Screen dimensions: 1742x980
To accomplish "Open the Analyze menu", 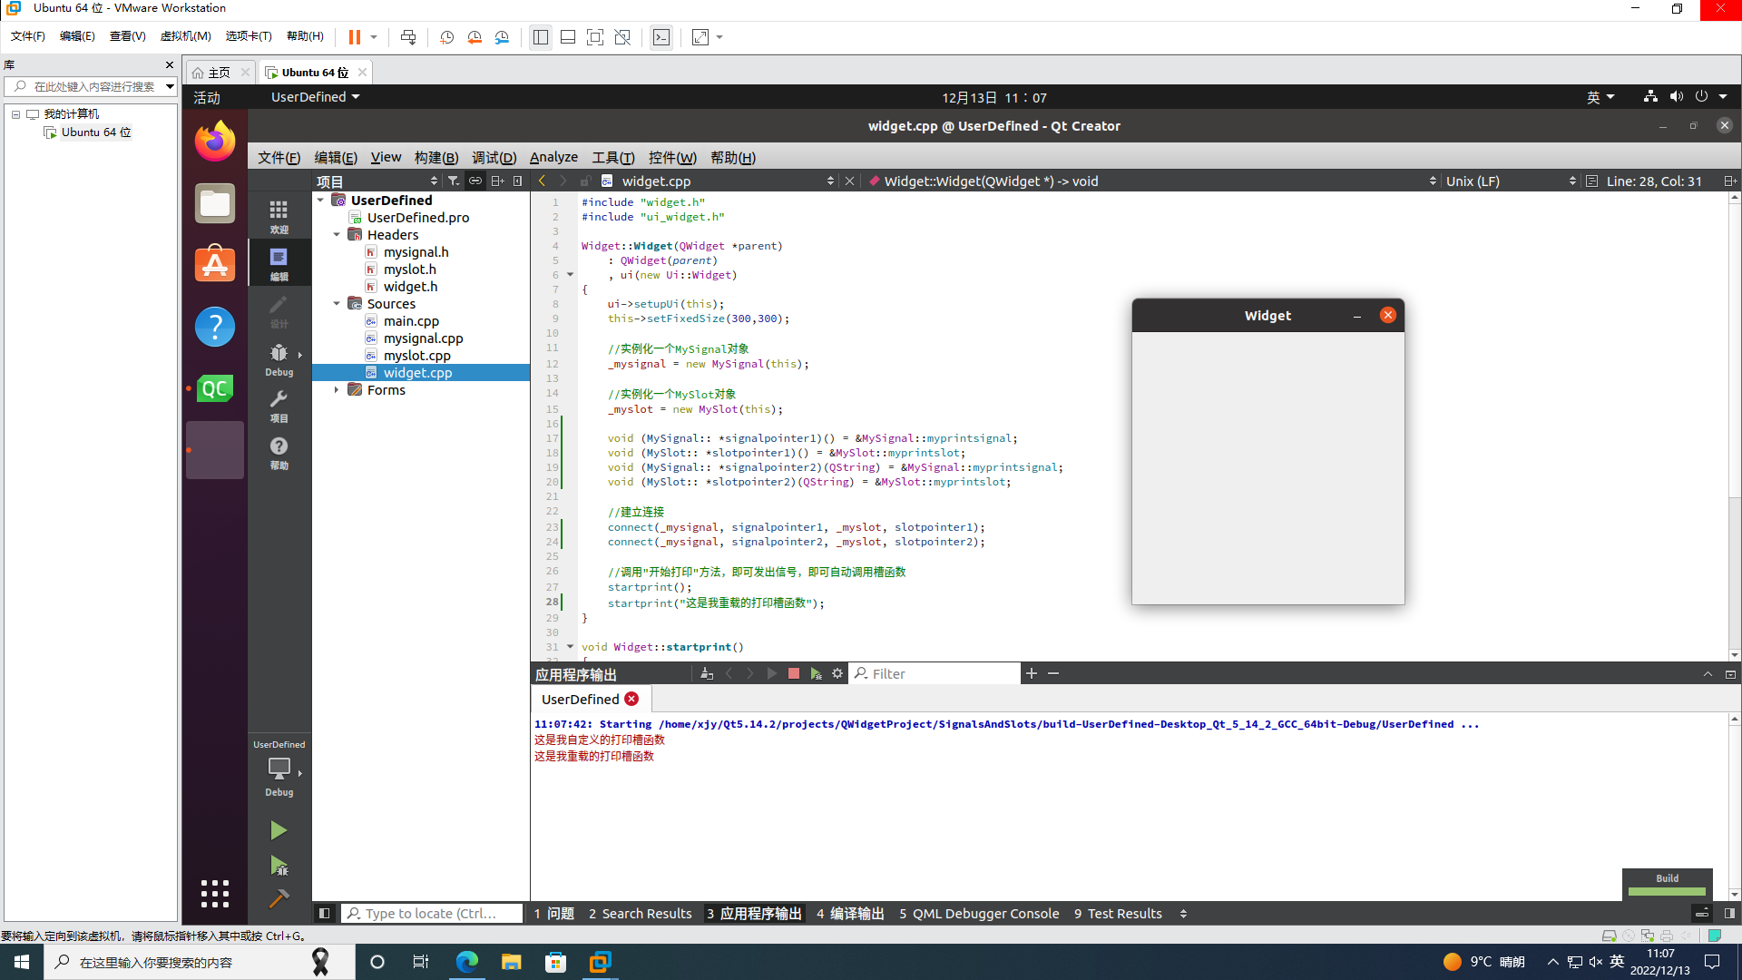I will click(553, 157).
